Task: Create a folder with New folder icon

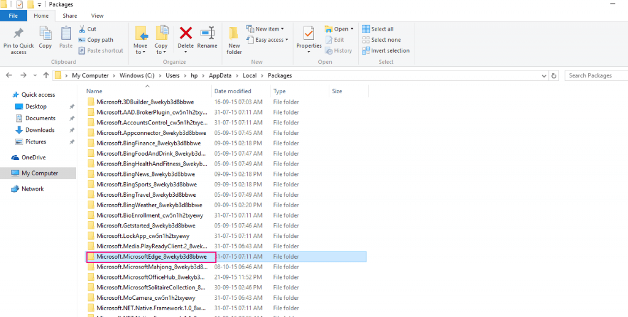Action: tap(234, 33)
